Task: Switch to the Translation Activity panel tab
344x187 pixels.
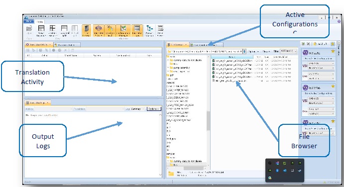Action: [39, 45]
